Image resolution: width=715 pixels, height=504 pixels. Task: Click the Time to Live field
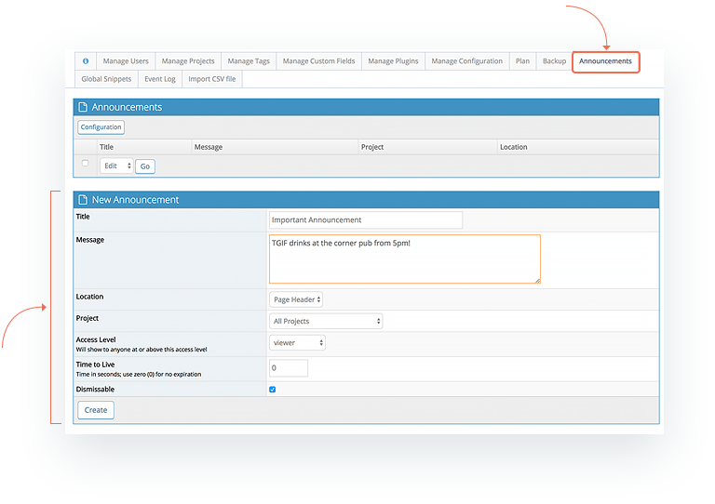point(289,368)
